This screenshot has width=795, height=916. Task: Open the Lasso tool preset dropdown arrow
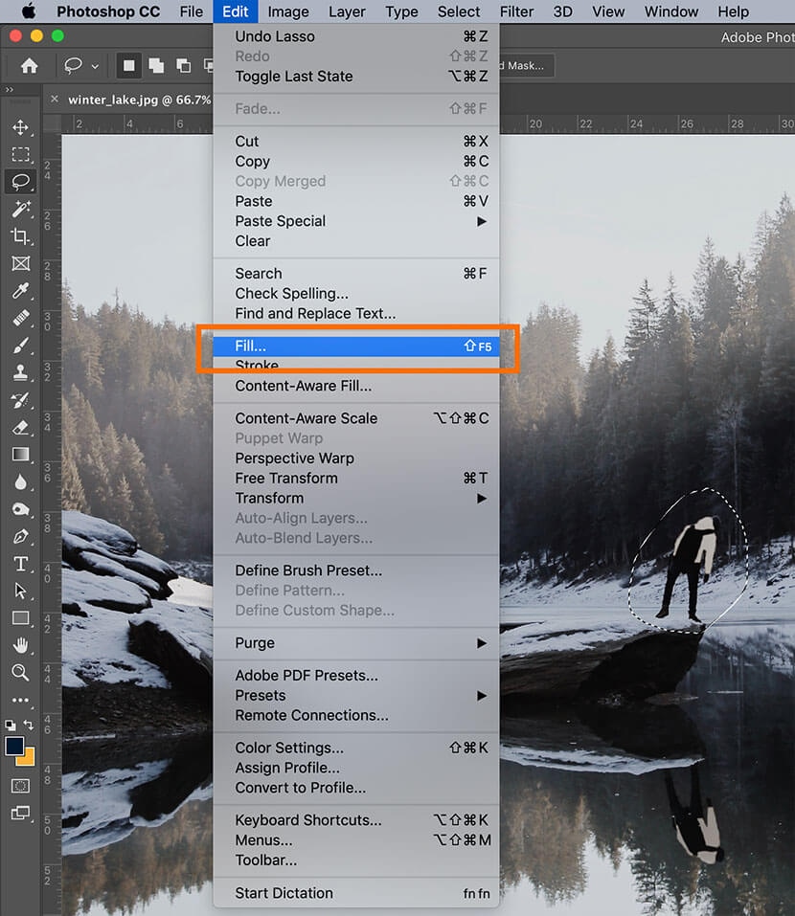click(x=95, y=67)
